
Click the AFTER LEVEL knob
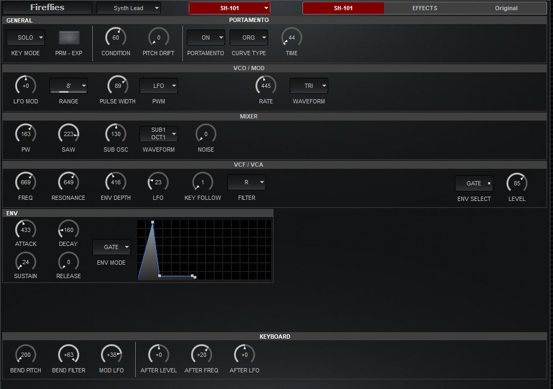159,355
